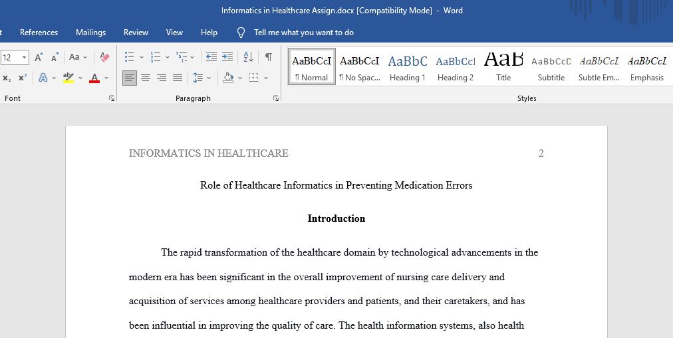
Task: Sort text using the A-Z sort icon
Action: tap(248, 57)
